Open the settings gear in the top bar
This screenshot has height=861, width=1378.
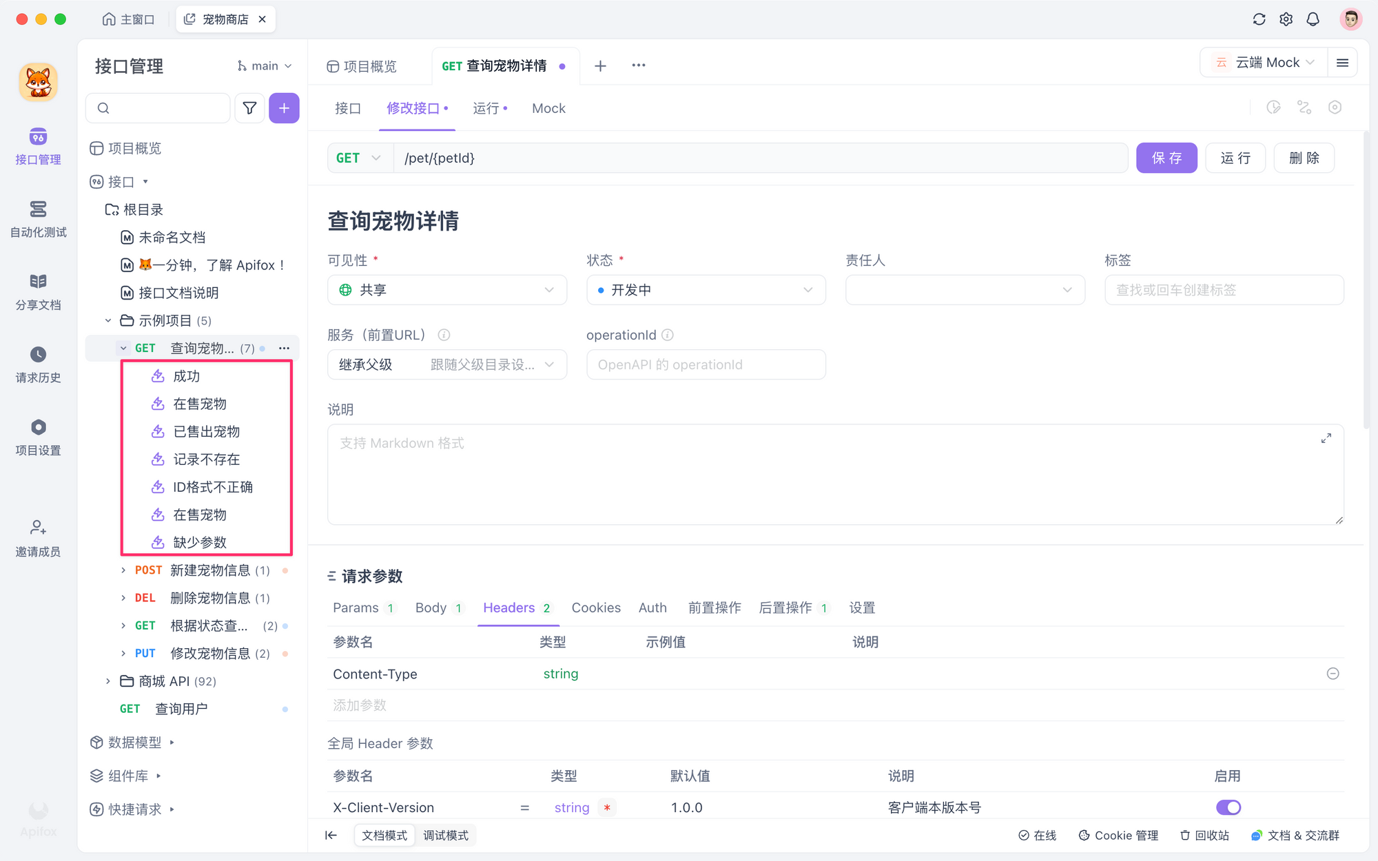[1286, 19]
